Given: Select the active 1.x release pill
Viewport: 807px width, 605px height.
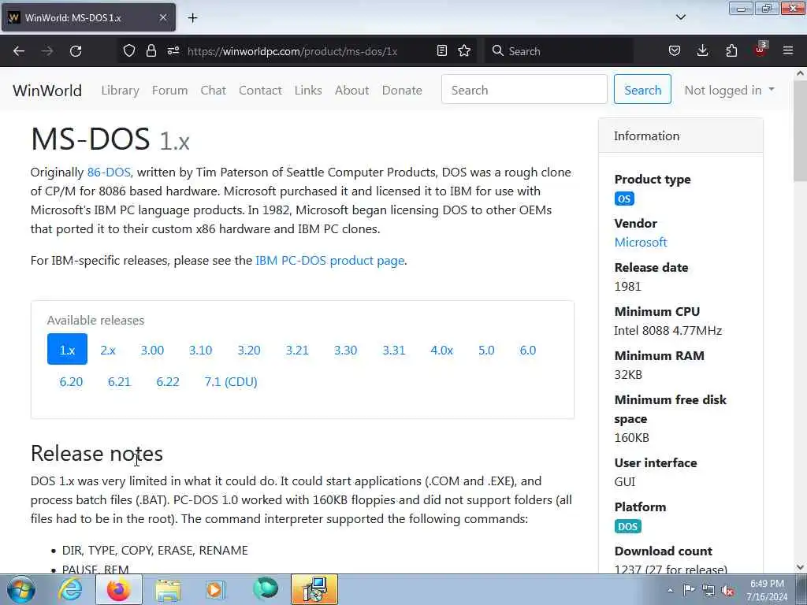Looking at the screenshot, I should pos(68,349).
